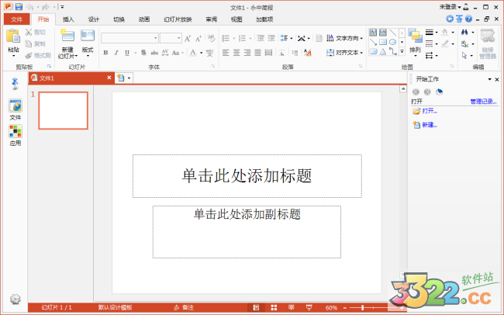Toggle strikethrough abc formatting
504x315 pixels.
[x=154, y=53]
